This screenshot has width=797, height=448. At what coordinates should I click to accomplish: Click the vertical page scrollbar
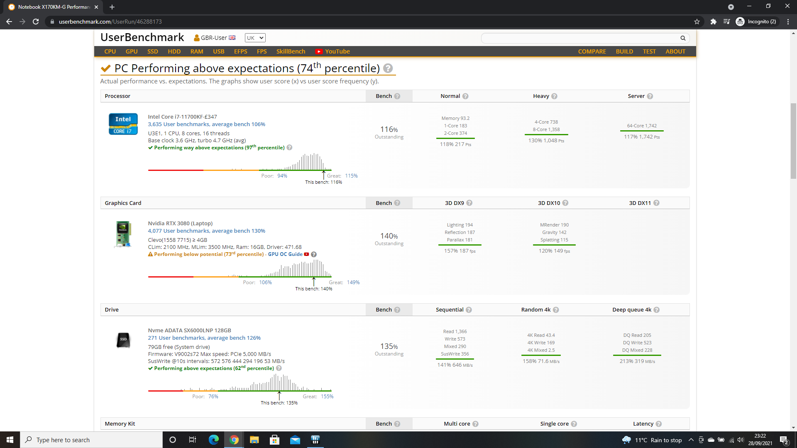[x=793, y=141]
